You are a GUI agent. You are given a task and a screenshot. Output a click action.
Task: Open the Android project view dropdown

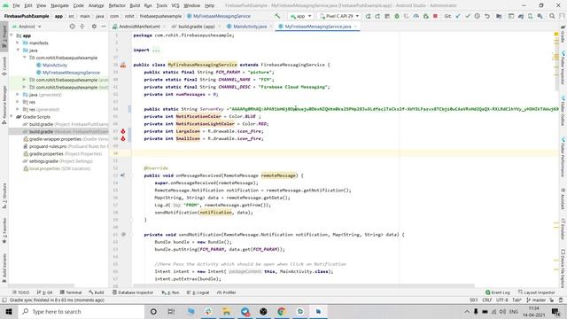coord(27,27)
